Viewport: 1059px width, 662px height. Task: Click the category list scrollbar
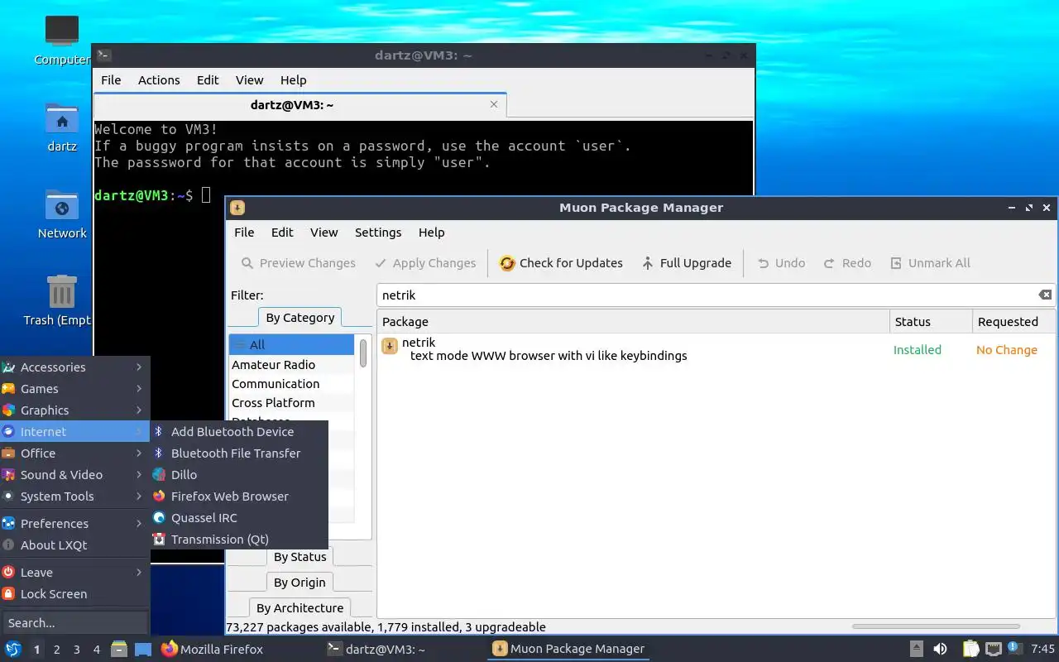click(x=363, y=353)
